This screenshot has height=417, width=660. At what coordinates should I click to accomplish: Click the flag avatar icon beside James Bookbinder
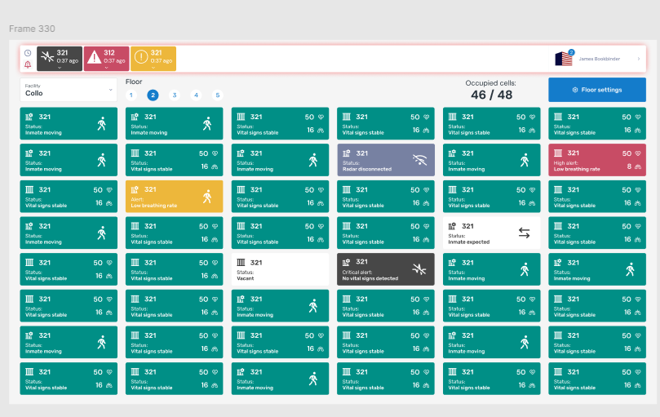coord(564,59)
